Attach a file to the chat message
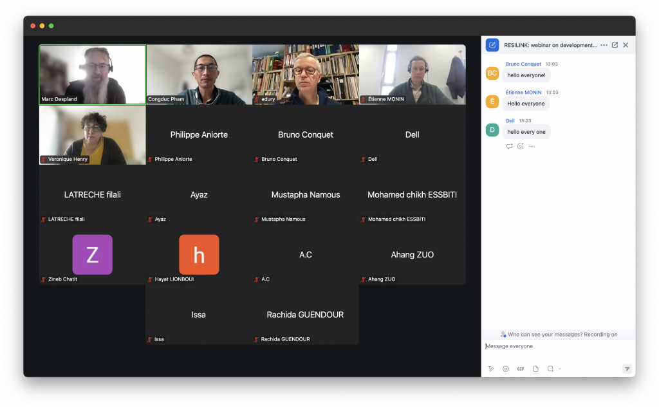Viewport: 659px width, 408px height. tap(535, 369)
